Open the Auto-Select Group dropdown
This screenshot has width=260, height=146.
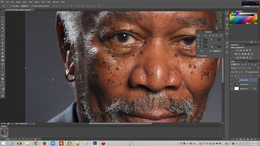24,6
